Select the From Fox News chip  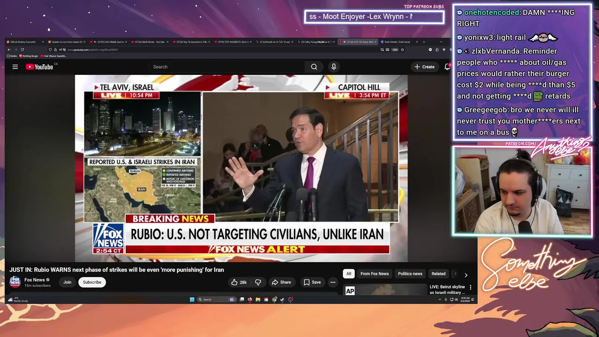[374, 274]
